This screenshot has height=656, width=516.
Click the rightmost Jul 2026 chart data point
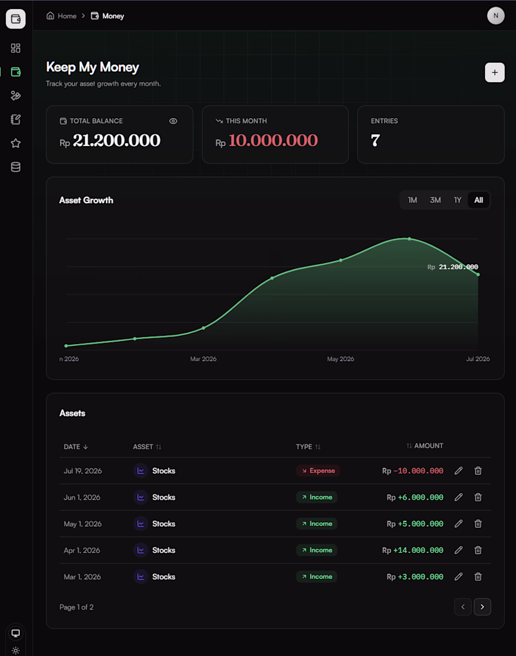478,274
